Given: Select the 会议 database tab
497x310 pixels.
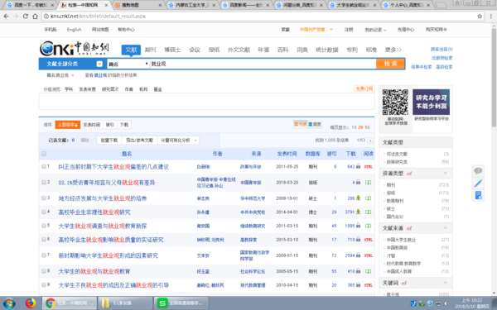Looking at the screenshot, I should click(x=195, y=50).
